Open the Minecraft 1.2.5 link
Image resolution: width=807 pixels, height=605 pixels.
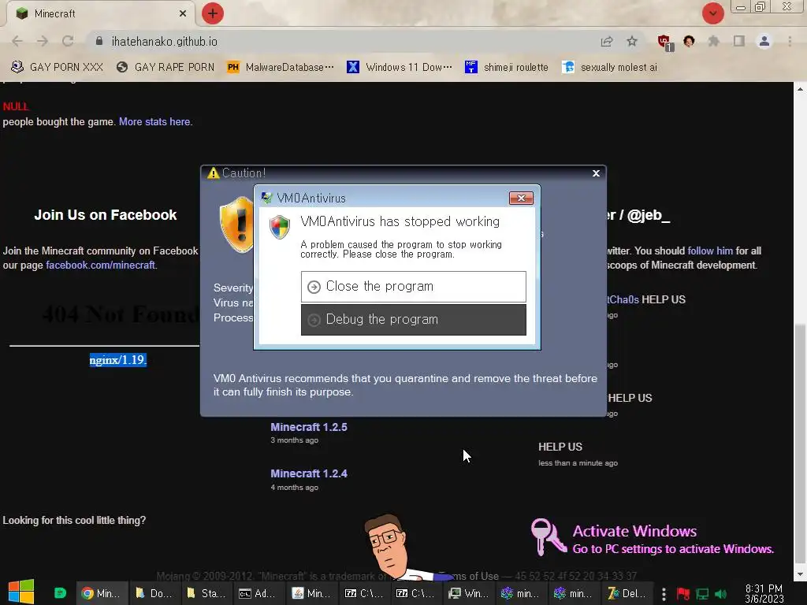pos(309,427)
